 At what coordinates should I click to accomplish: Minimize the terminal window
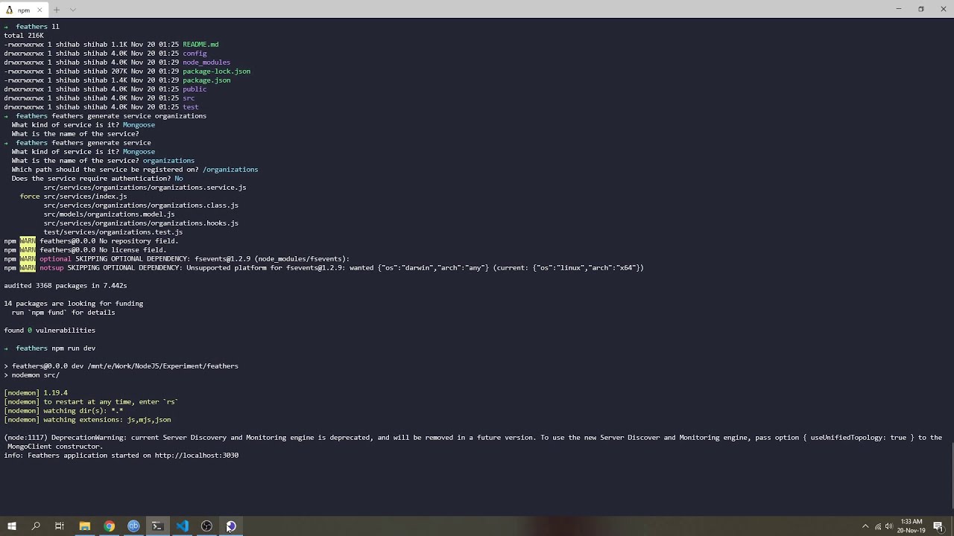(899, 9)
